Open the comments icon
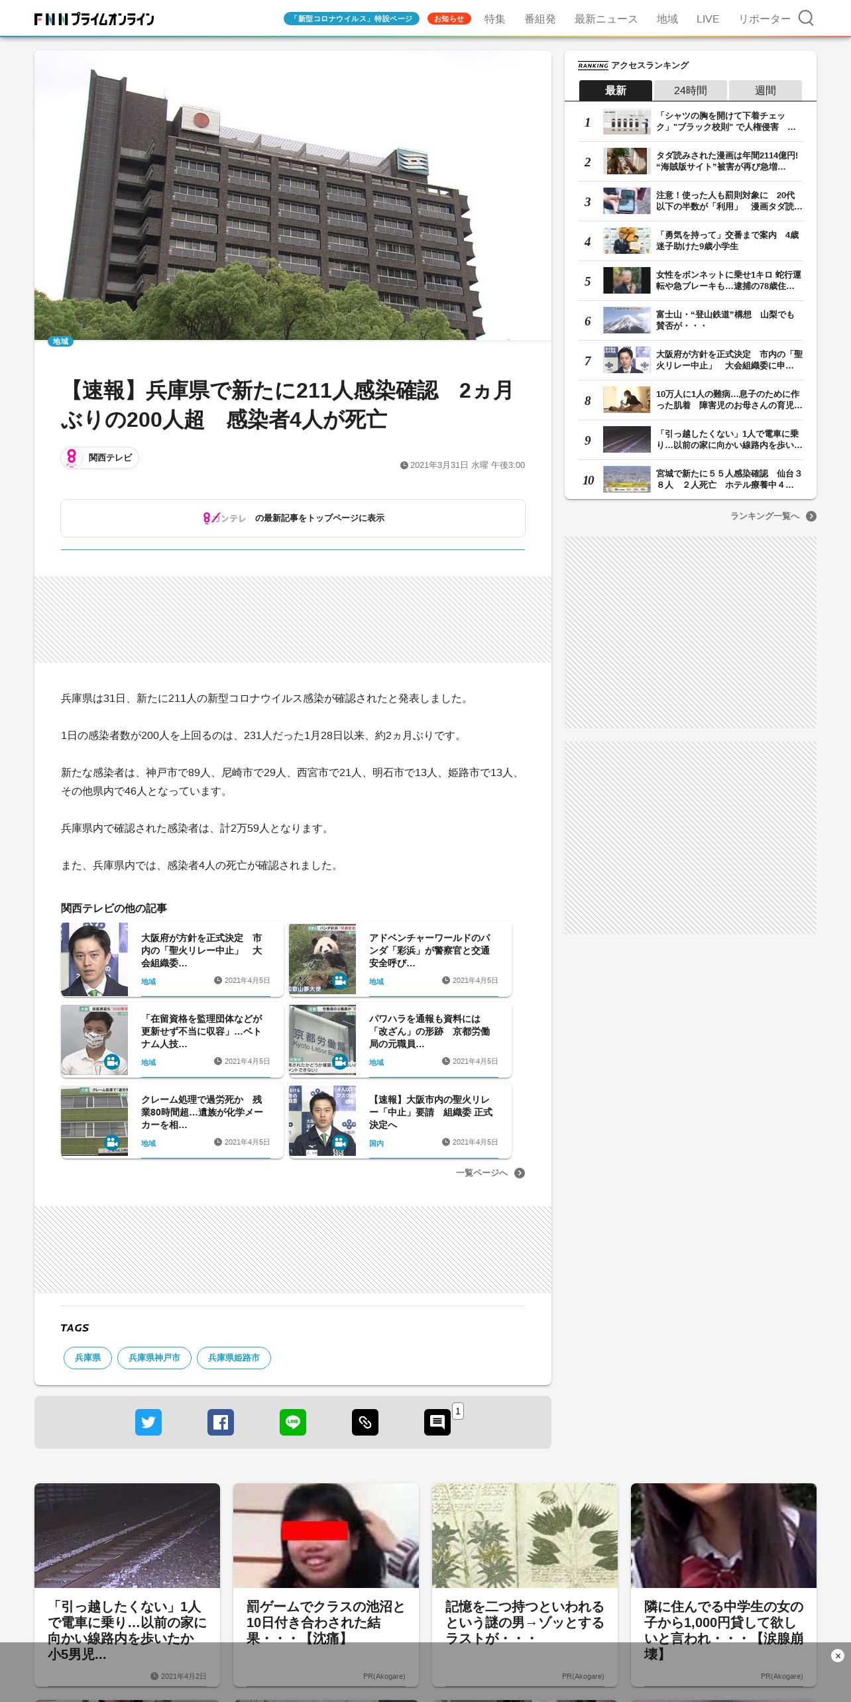 (437, 1422)
